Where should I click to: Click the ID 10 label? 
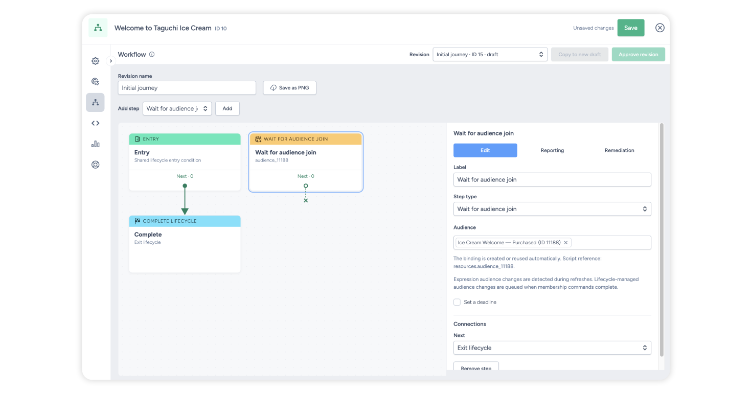(221, 29)
